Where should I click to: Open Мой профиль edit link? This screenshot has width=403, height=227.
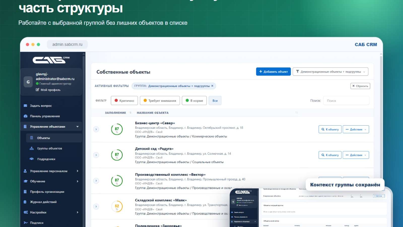tap(48, 90)
